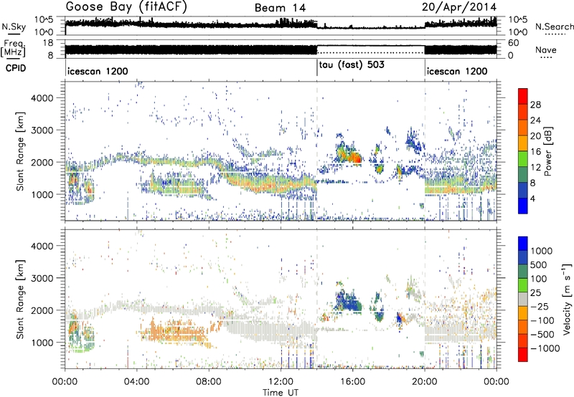
Task: Click the gray segment of the Velocity color bar
Action: 523,299
